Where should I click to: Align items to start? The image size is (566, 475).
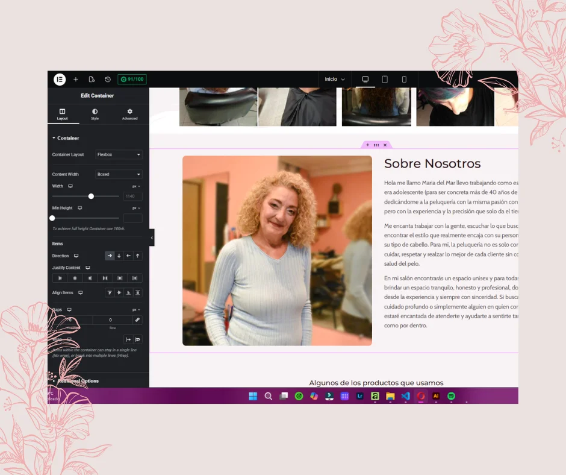click(x=110, y=292)
